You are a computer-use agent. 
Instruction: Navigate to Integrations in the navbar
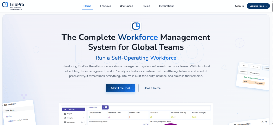click(x=167, y=6)
